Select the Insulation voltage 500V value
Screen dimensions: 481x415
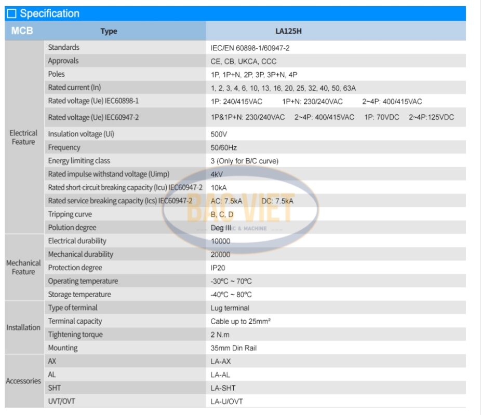coord(219,134)
